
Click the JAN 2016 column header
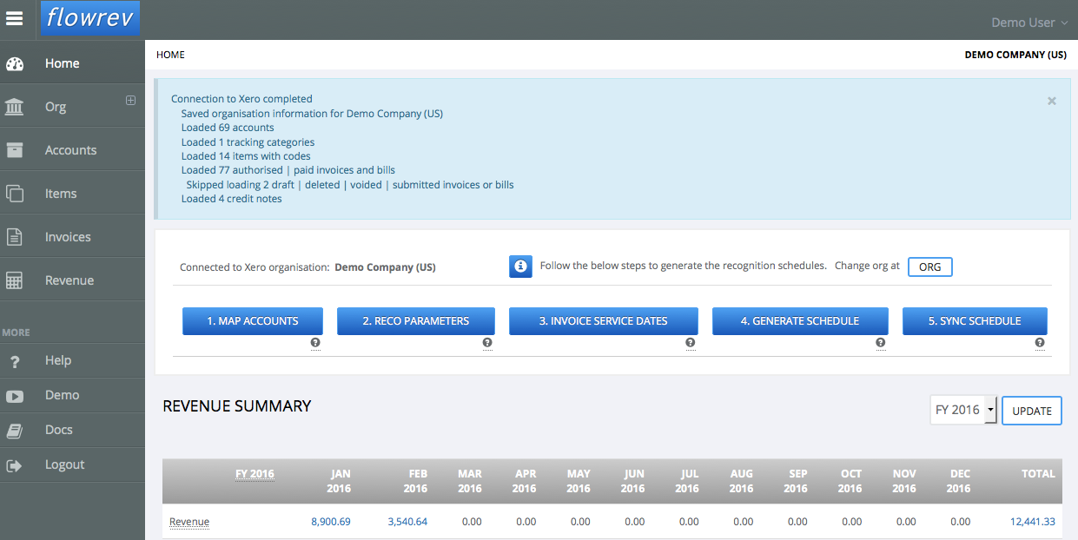(339, 481)
